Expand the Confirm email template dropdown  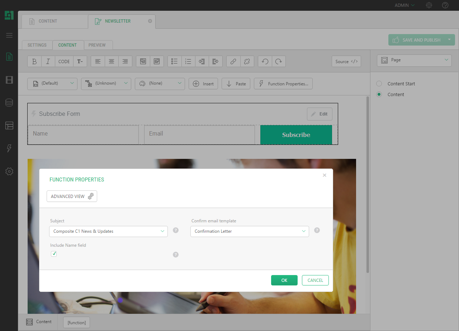[250, 231]
